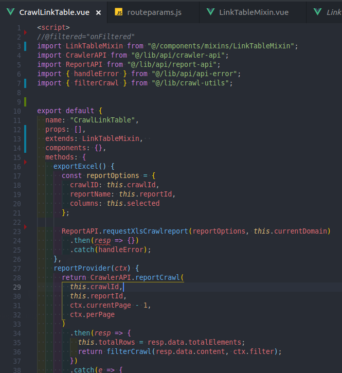Click the JS icon on routeparams.js tab
Image resolution: width=342 pixels, height=373 pixels.
(119, 12)
